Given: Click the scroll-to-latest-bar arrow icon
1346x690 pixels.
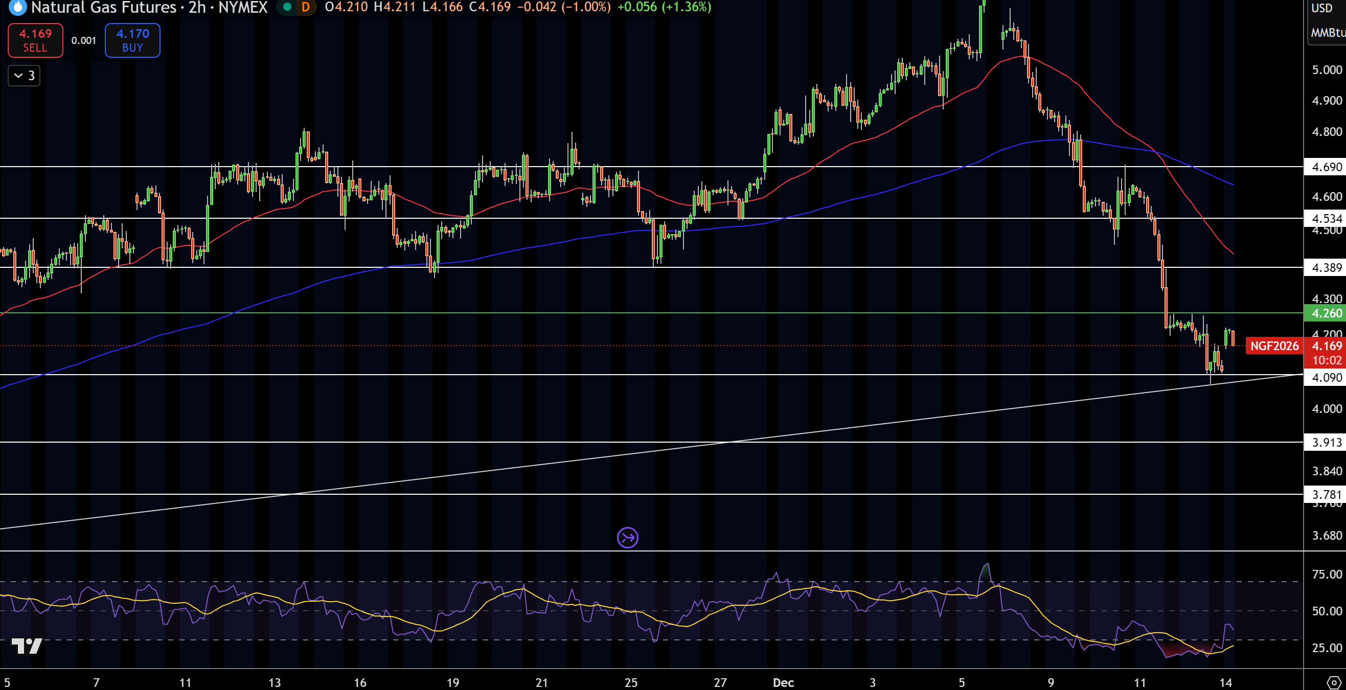Looking at the screenshot, I should click(x=627, y=538).
